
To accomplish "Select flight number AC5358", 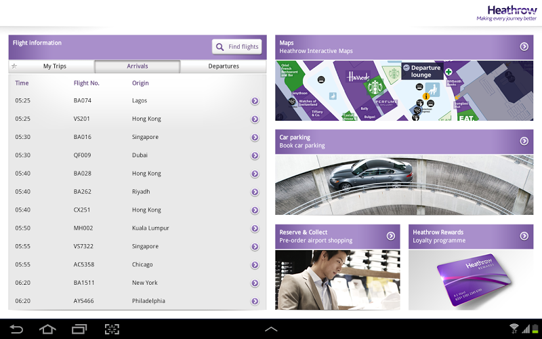I will click(x=83, y=264).
